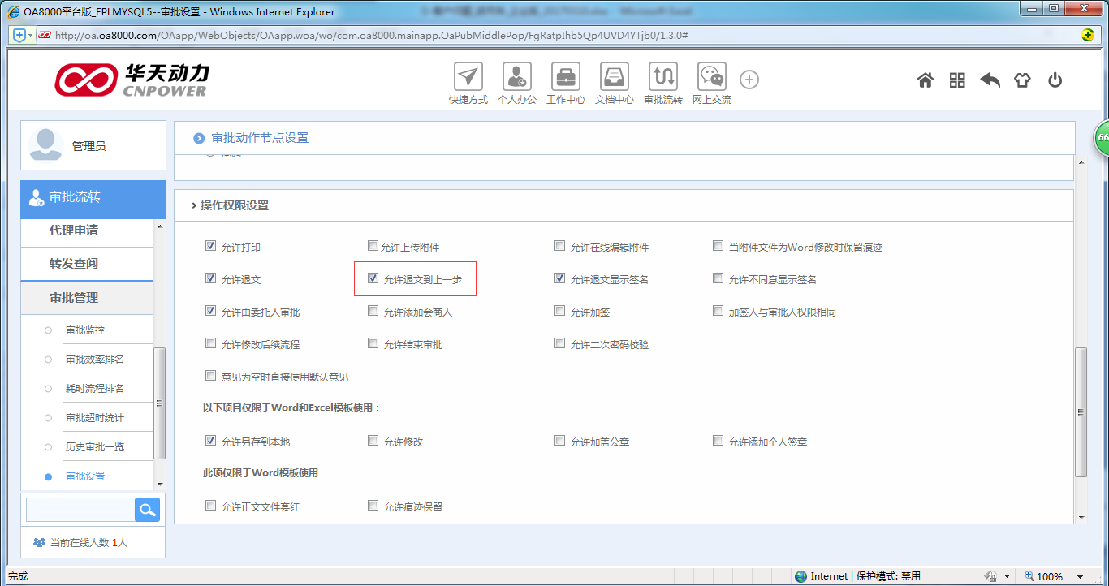The height and width of the screenshot is (586, 1109).
Task: Select 审批超时统计 in sidebar
Action: coord(95,418)
